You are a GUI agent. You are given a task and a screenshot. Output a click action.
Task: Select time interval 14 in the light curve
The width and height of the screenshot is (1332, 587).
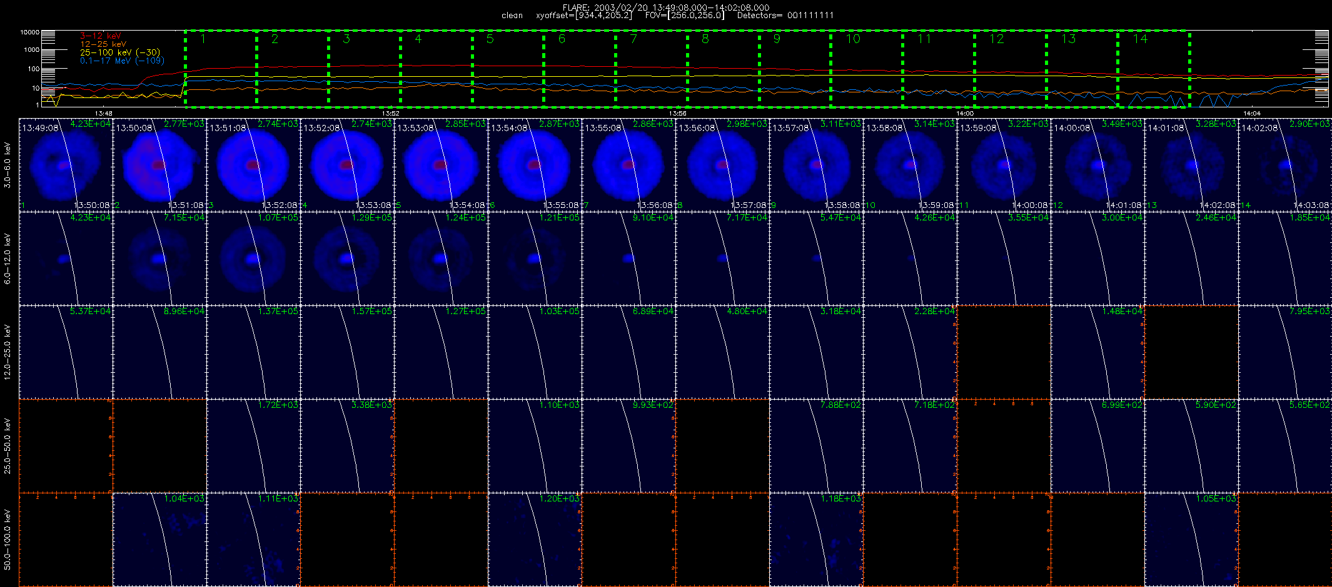pos(1154,69)
